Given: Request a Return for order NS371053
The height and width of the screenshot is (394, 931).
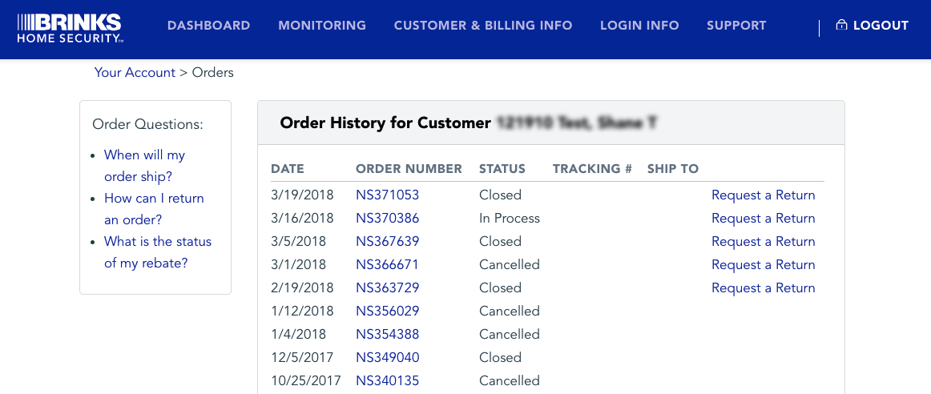Looking at the screenshot, I should pyautogui.click(x=763, y=195).
